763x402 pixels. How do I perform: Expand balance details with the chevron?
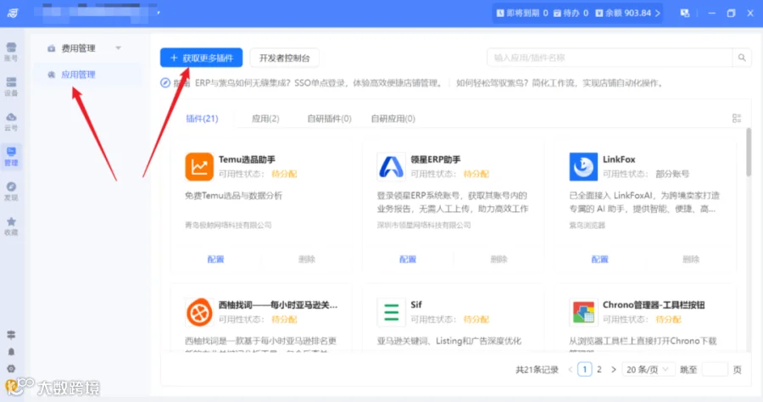point(657,13)
